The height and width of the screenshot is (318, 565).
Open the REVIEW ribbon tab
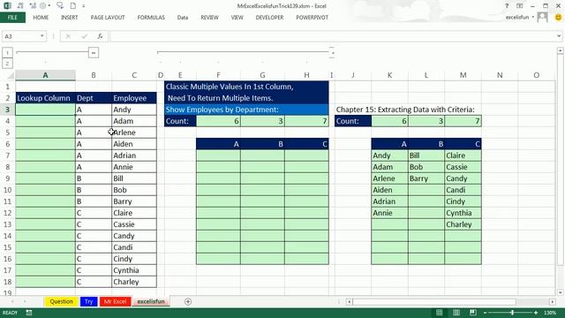209,18
